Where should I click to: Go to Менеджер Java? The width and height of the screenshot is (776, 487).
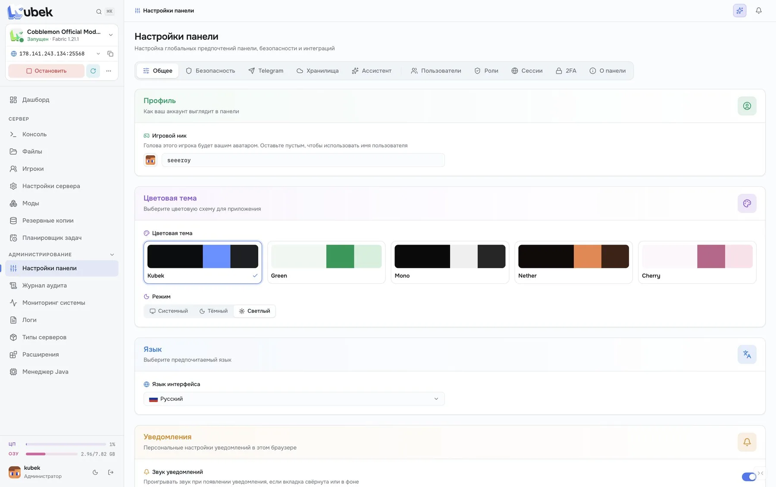pyautogui.click(x=62, y=372)
